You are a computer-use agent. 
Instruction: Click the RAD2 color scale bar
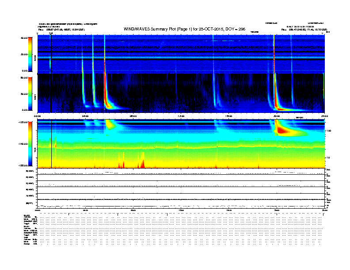tap(30, 54)
